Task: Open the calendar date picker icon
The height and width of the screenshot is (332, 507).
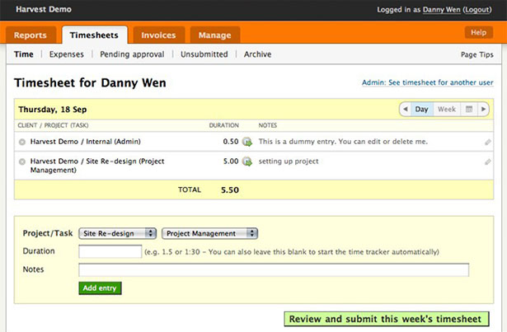Action: [469, 110]
